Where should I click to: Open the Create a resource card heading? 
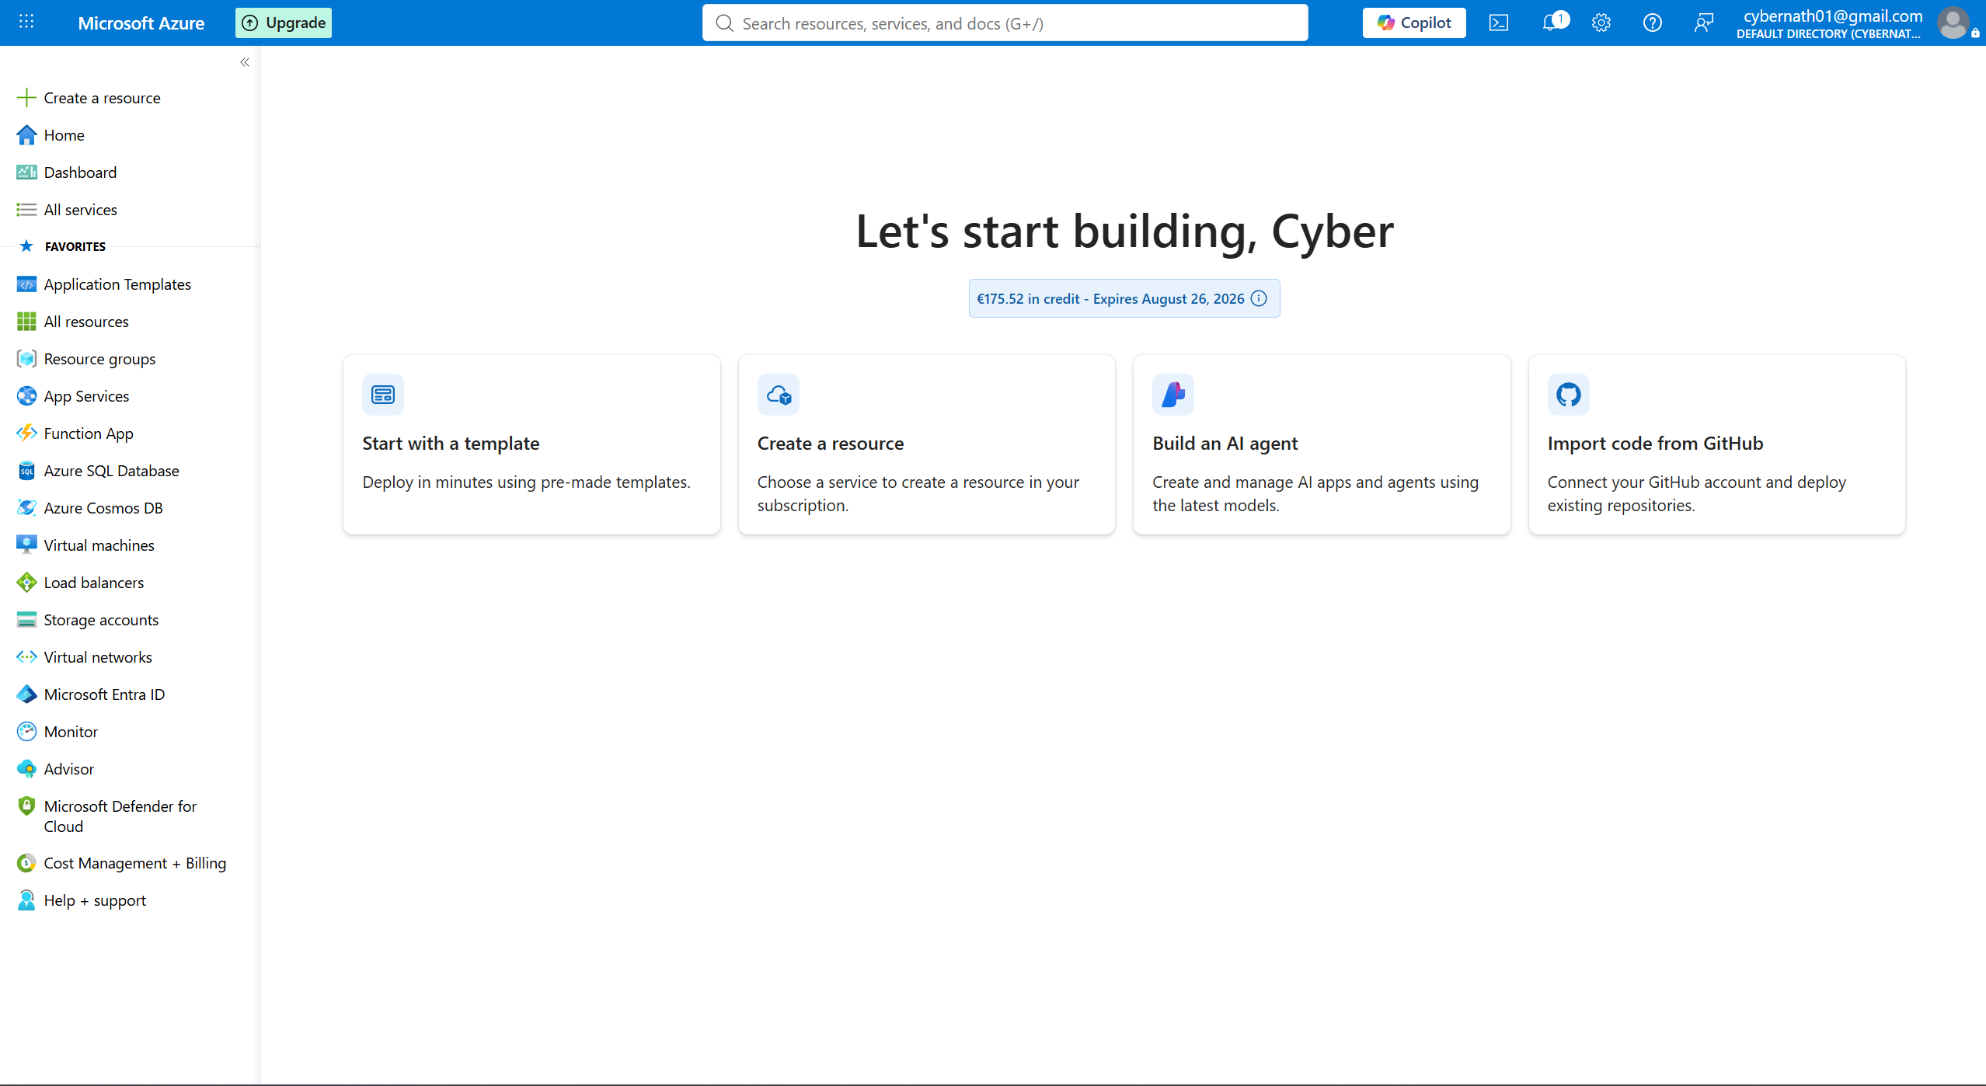point(831,444)
